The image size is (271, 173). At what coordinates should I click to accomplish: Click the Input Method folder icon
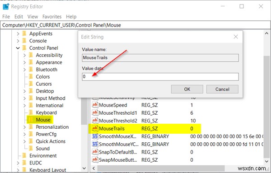click(x=31, y=98)
